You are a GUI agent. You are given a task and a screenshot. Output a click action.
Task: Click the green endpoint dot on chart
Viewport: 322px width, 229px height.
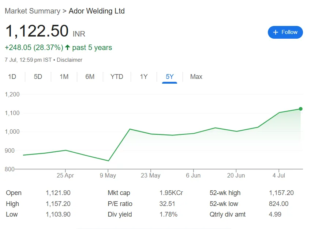[x=300, y=109]
